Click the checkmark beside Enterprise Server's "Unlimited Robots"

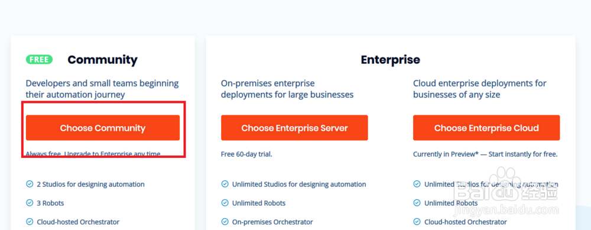(225, 203)
